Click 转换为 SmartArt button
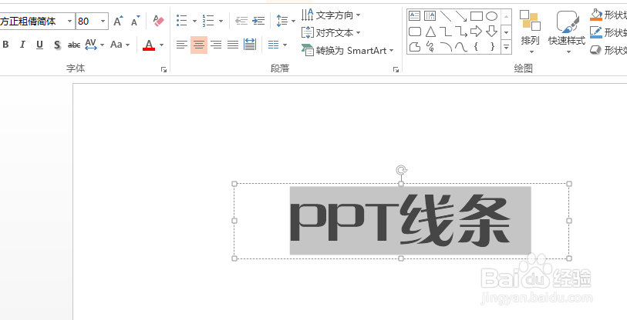627x320 pixels. (348, 50)
